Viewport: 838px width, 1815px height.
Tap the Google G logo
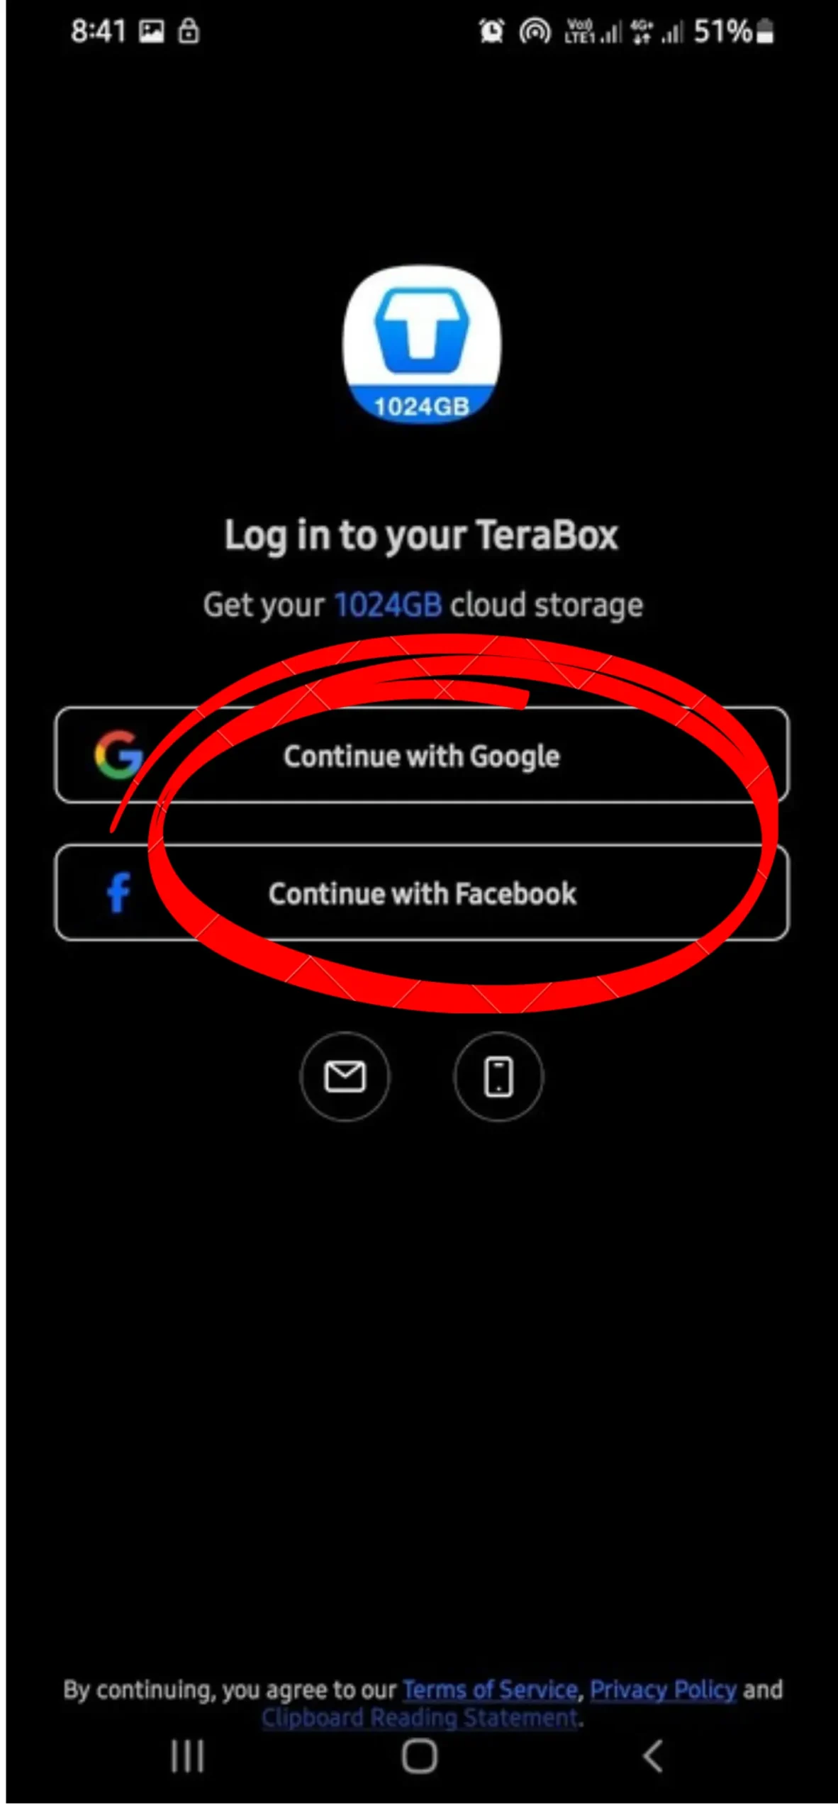(x=118, y=755)
